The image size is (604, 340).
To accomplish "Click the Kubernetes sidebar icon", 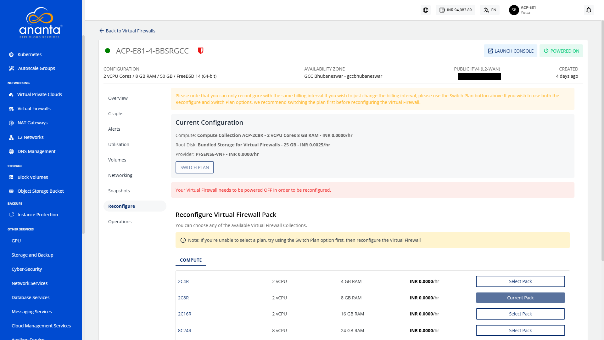I will click(11, 54).
